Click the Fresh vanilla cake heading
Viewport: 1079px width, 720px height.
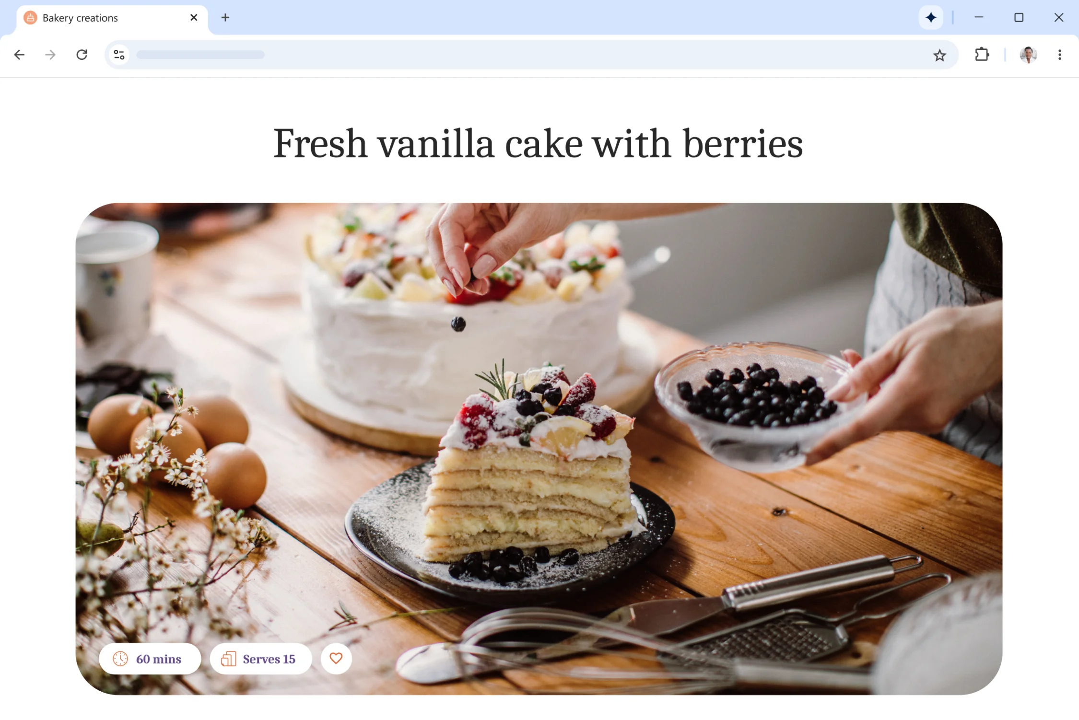click(538, 143)
